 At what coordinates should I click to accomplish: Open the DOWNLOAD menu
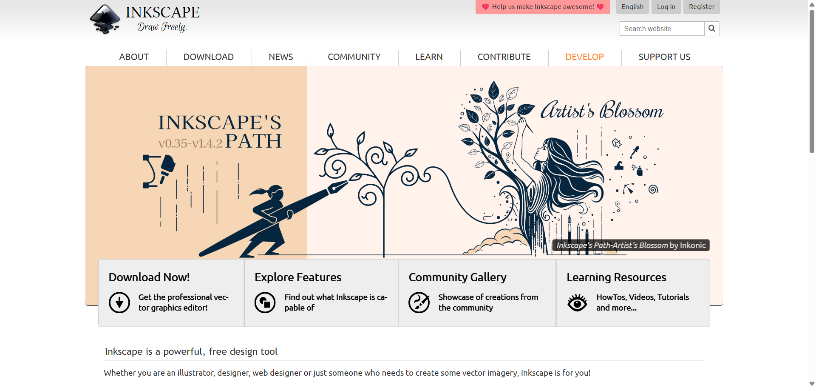[208, 57]
